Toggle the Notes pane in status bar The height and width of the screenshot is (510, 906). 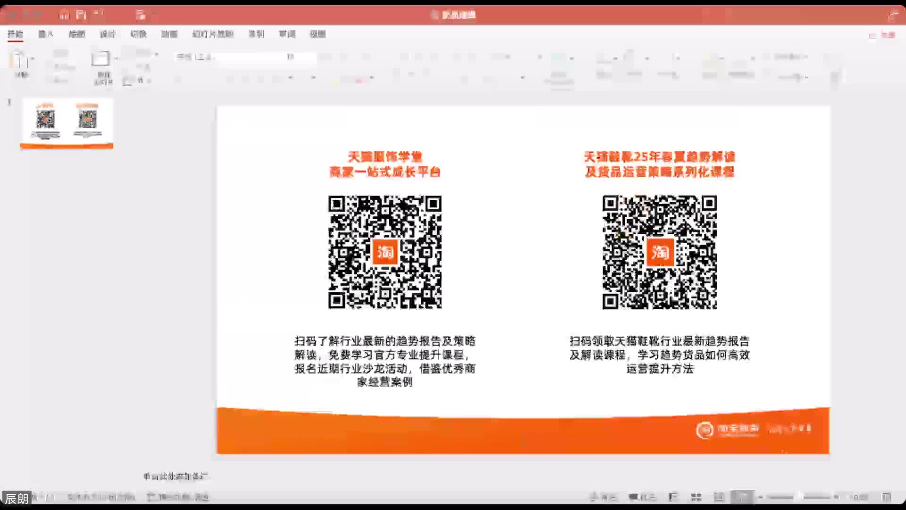[x=603, y=497]
